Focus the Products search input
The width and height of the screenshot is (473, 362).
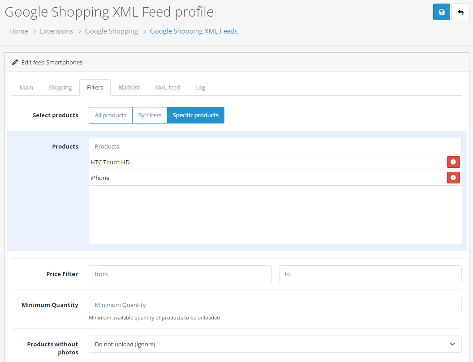275,146
